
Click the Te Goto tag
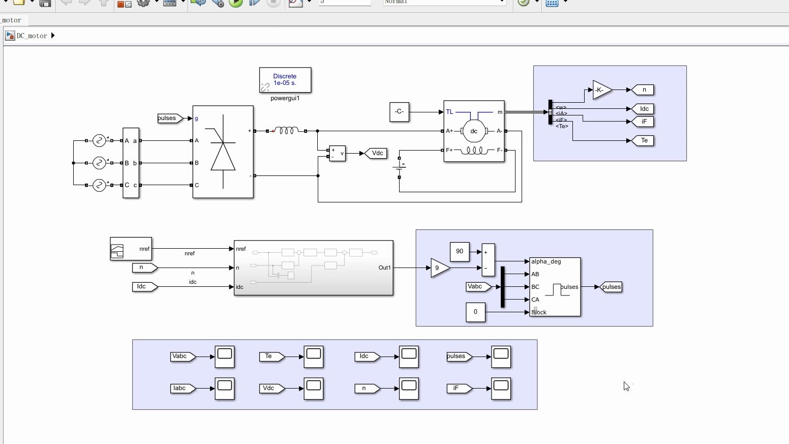[x=643, y=140]
